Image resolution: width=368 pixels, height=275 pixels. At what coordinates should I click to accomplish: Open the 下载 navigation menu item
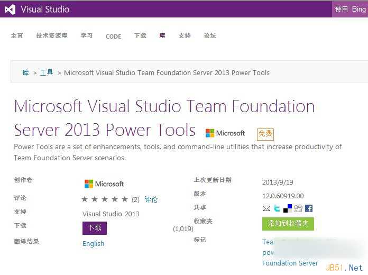[x=140, y=36]
